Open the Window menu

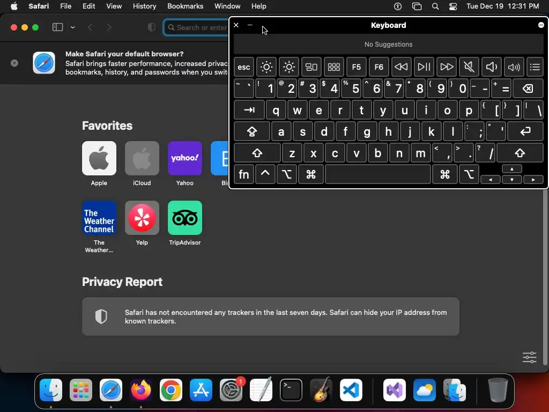point(227,6)
